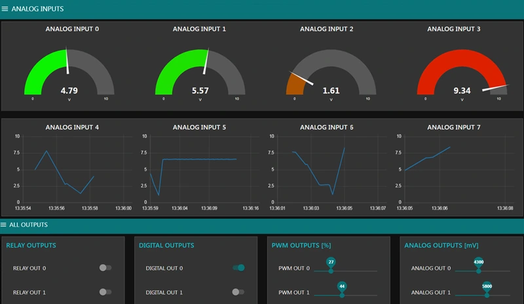Screen dimensions: 524x304
Task: Click the ANALOG INPUT 0 gauge
Action: pos(69,72)
